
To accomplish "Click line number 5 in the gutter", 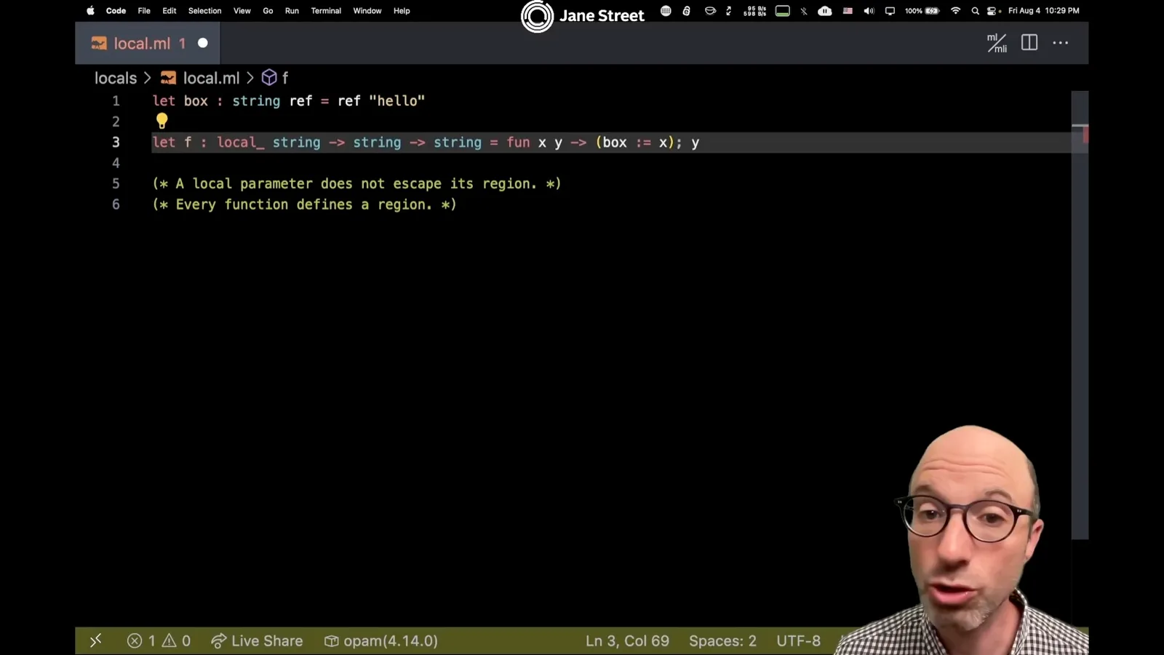I will 116,183.
